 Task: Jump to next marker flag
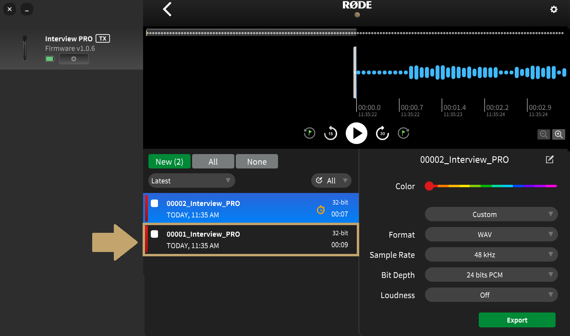point(403,133)
